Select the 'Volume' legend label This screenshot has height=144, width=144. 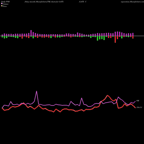pos(5,4)
